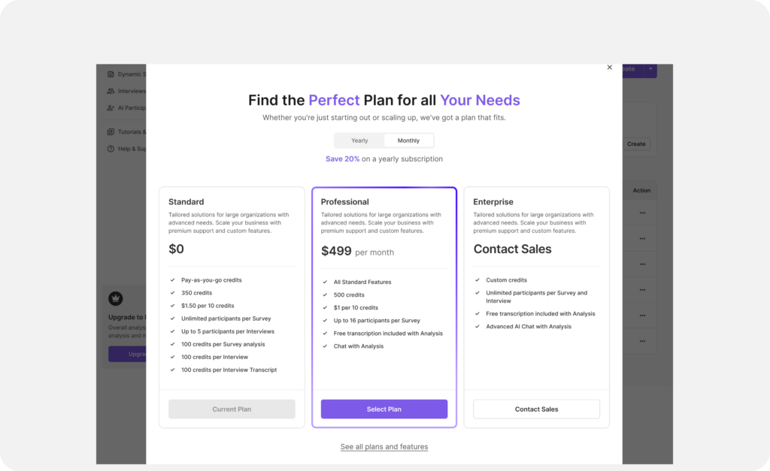Viewport: 770px width, 471px height.
Task: Click the purple Upgrade button in sidebar
Action: coord(127,354)
